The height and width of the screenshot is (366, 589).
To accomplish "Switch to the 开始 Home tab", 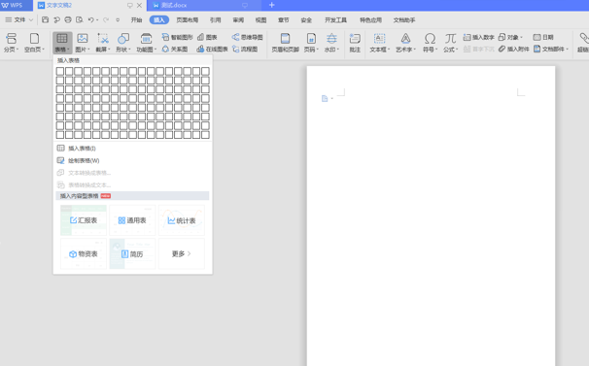I will tap(136, 19).
